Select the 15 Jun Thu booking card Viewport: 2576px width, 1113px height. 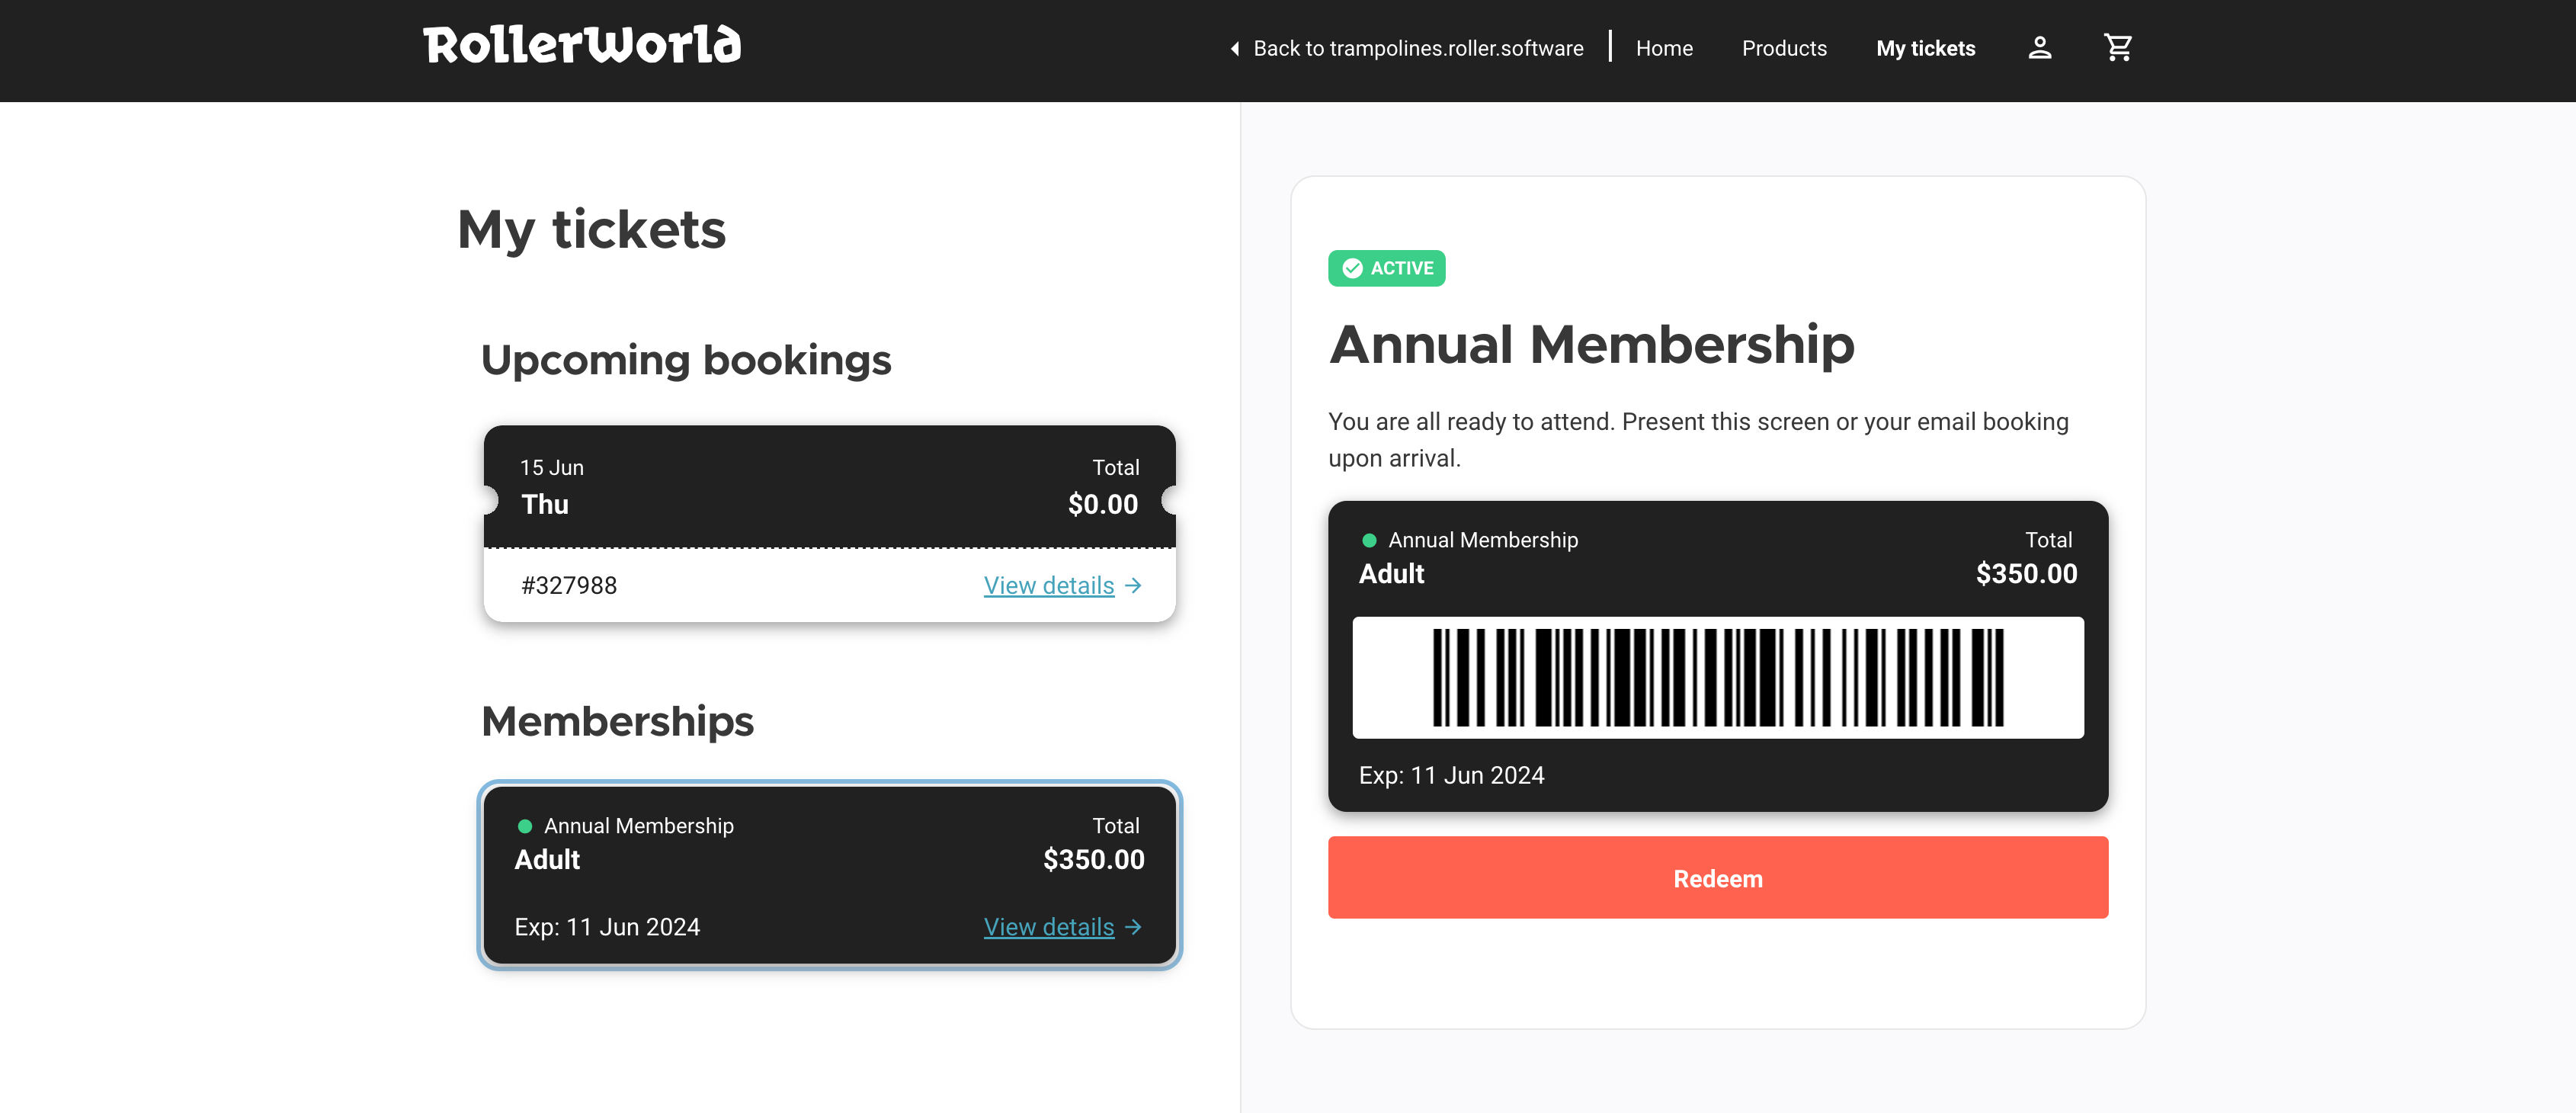tap(829, 524)
